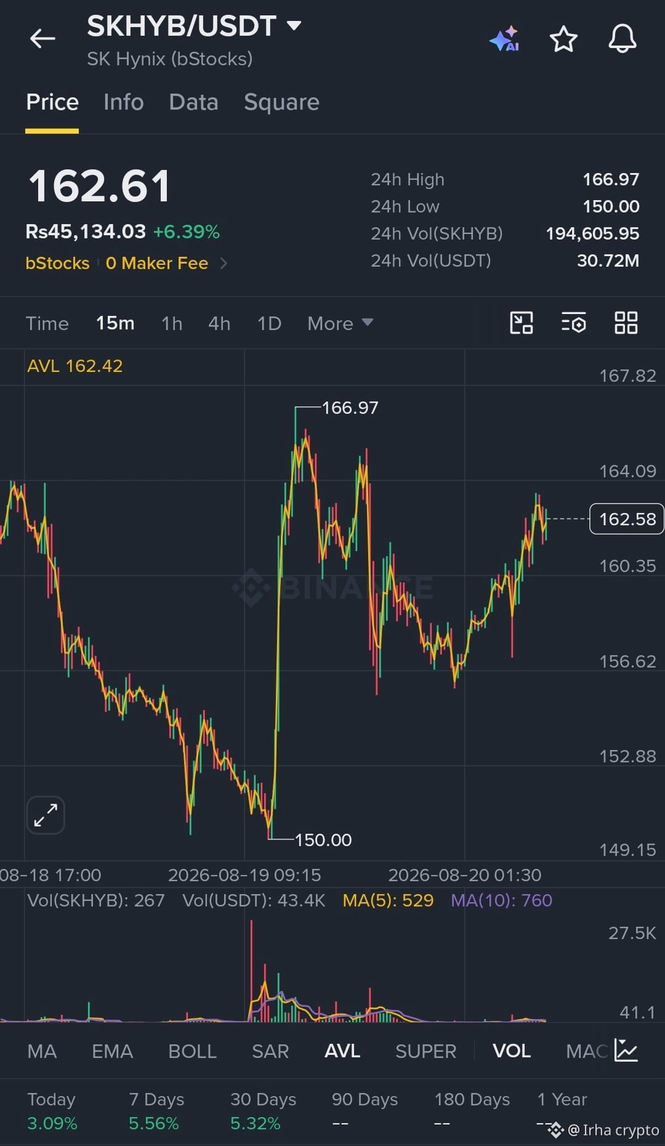Image resolution: width=665 pixels, height=1146 pixels.
Task: Click the Rs45,134.03 converted price
Action: click(86, 232)
